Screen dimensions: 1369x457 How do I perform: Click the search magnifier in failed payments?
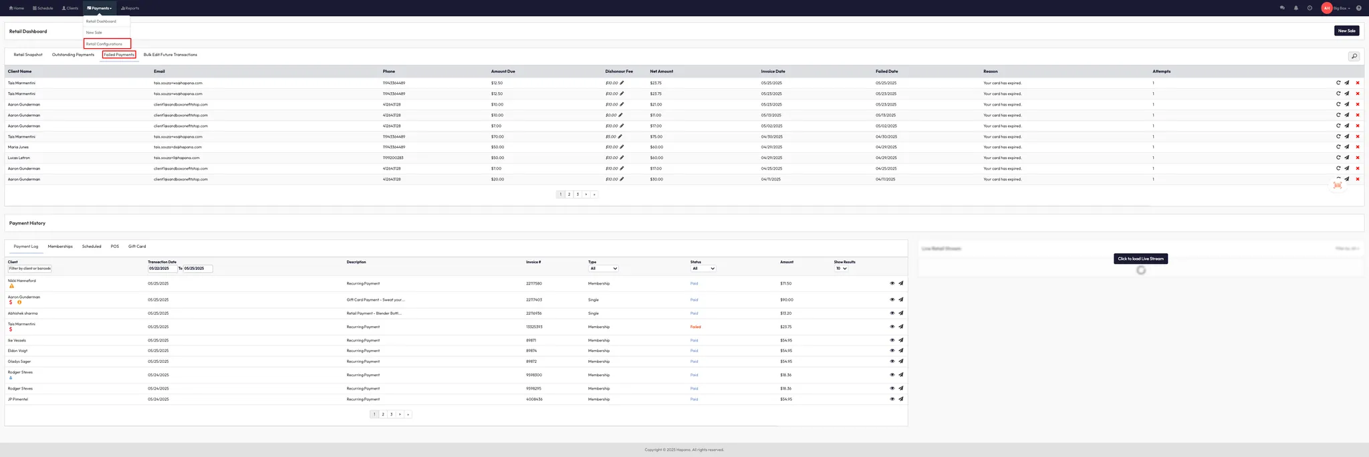tap(1354, 56)
